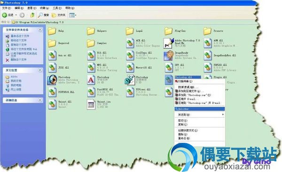Select the Photoshop registry entries file icon
This screenshot has height=172, width=282.
point(130,80)
